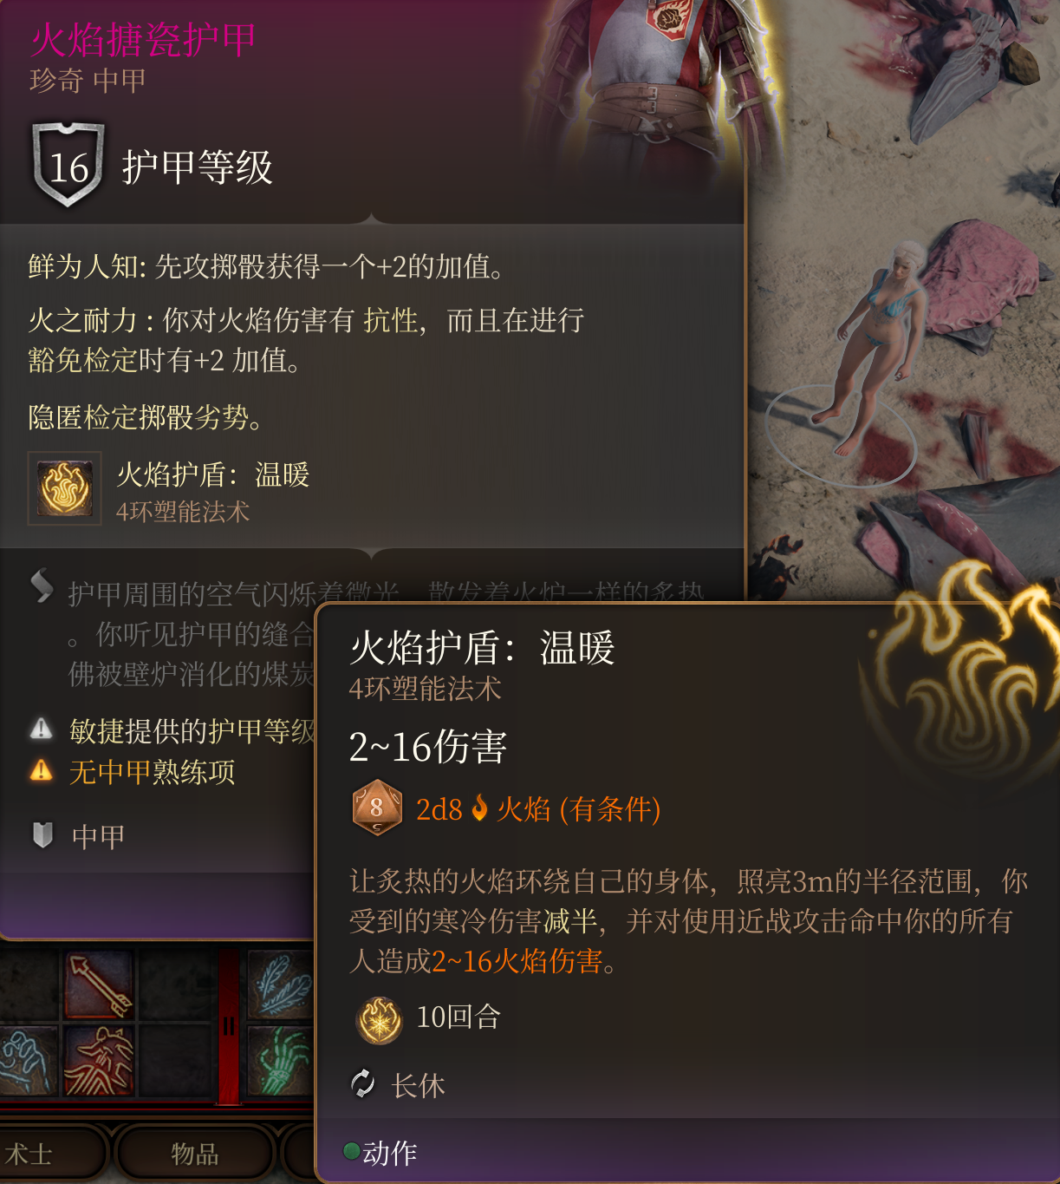Click the yellow warning icon beside 无中甲熟练项
The width and height of the screenshot is (1060, 1184).
click(x=41, y=770)
